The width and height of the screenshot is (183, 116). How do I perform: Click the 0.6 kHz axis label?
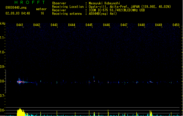tap(2, 110)
